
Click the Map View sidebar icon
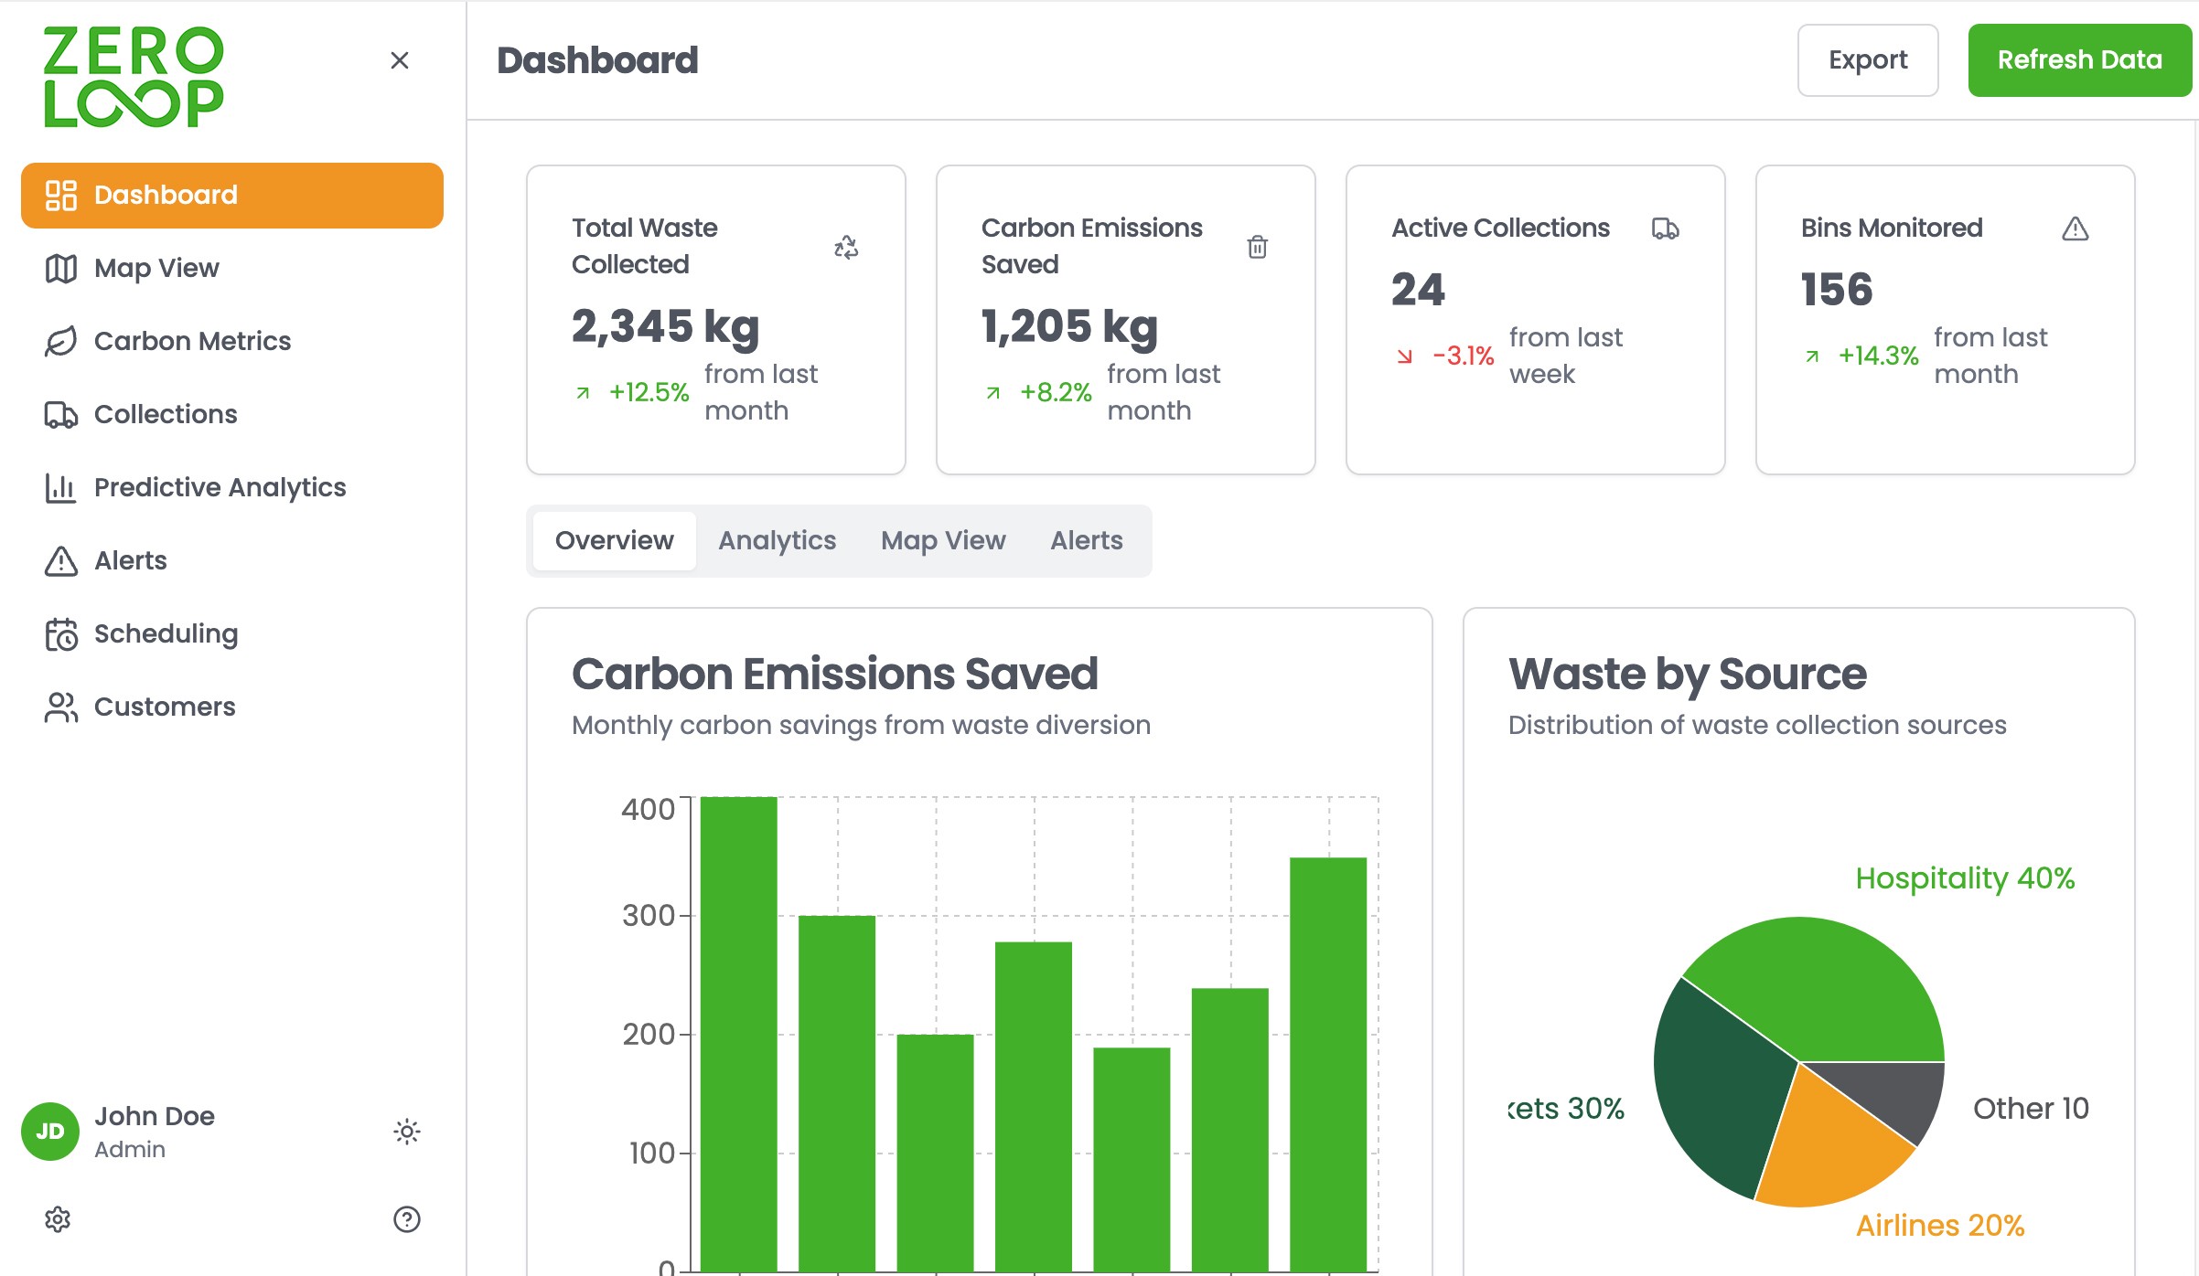click(x=61, y=268)
